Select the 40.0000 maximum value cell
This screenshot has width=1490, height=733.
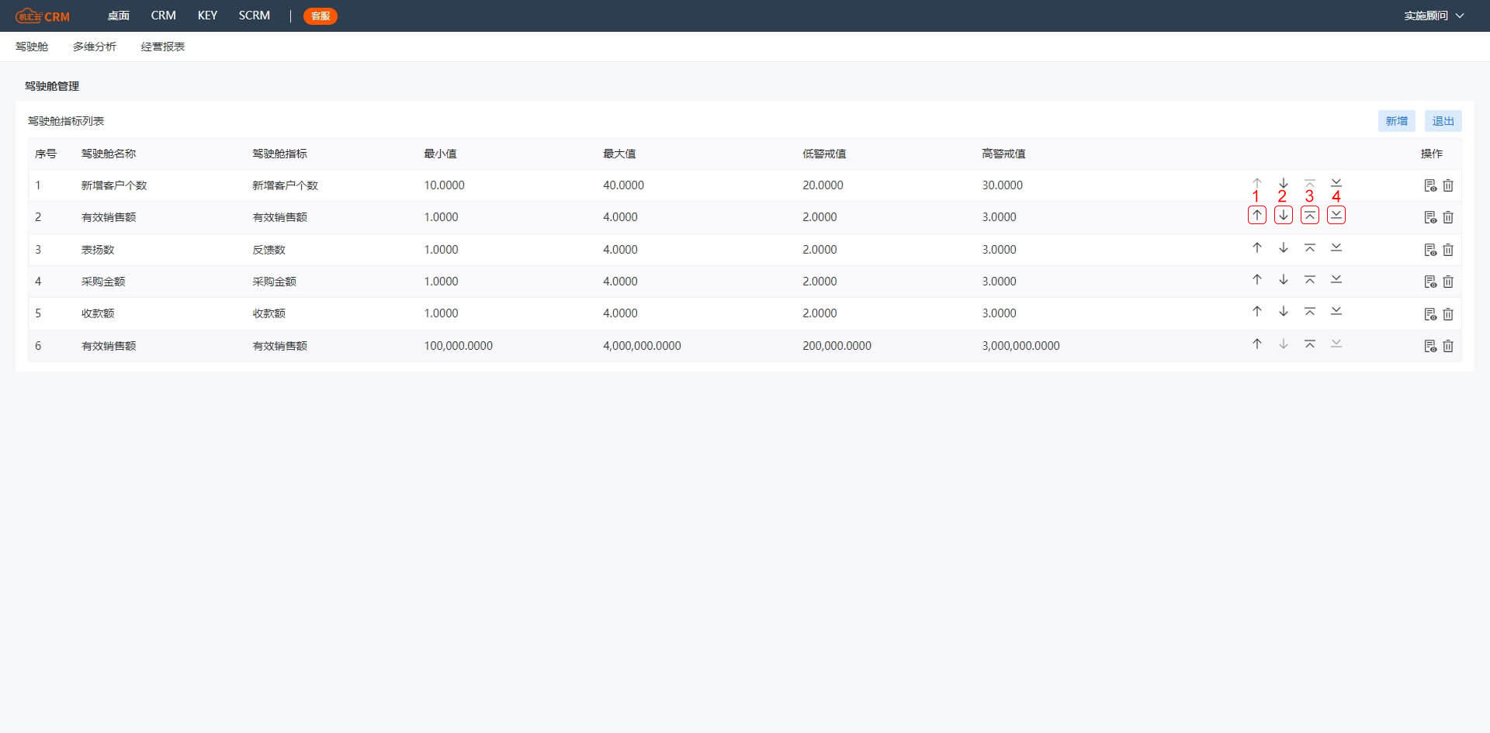pos(624,185)
